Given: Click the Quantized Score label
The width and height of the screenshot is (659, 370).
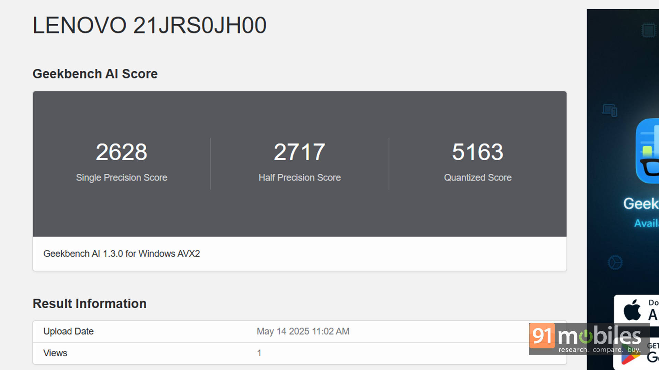Looking at the screenshot, I should (x=478, y=177).
